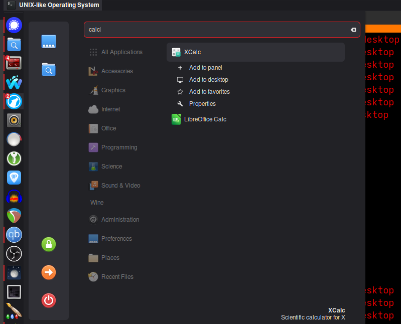
Task: Open the grey sphere dock icon
Action: click(x=14, y=139)
